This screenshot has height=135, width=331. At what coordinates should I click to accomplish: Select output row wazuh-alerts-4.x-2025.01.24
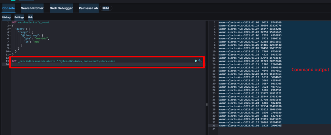(x=250, y=119)
